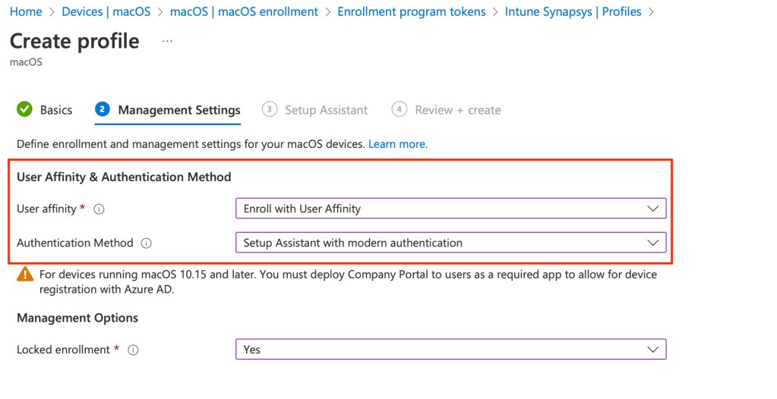Open Enrollment program tokens breadcrumb

[x=411, y=12]
